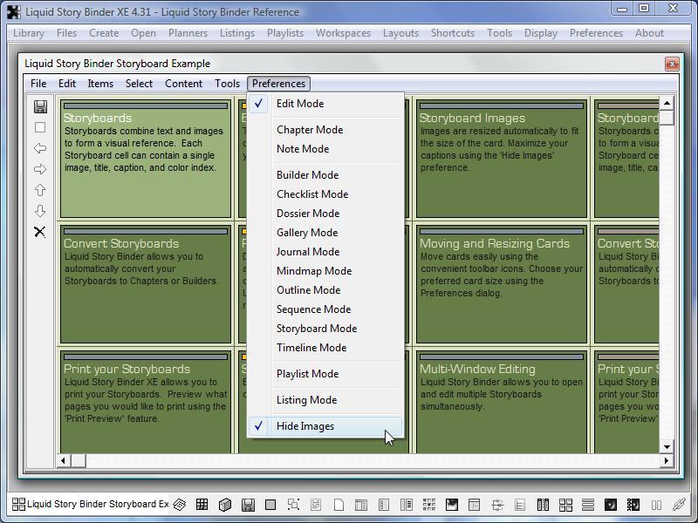Click the empty square new card icon
Image resolution: width=698 pixels, height=523 pixels.
pyautogui.click(x=40, y=127)
